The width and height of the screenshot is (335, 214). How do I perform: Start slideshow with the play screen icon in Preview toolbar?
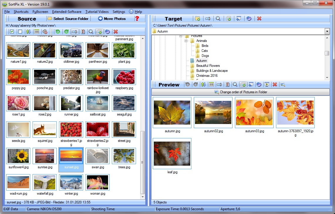point(267,84)
